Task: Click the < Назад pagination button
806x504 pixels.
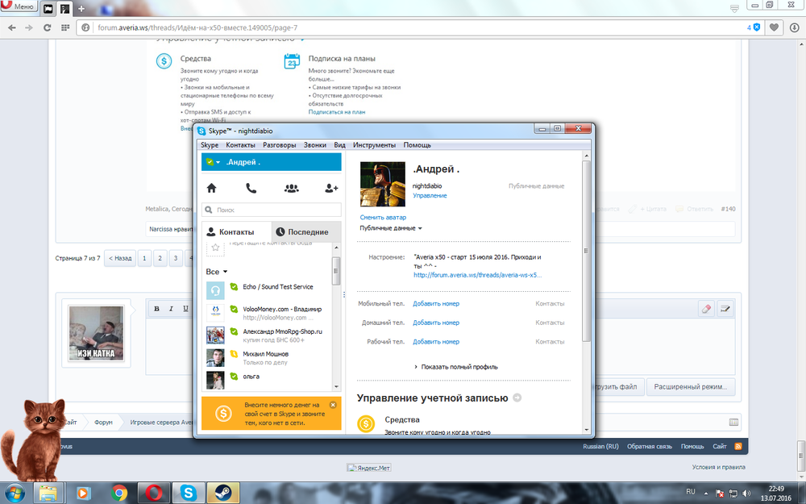Action: tap(120, 258)
